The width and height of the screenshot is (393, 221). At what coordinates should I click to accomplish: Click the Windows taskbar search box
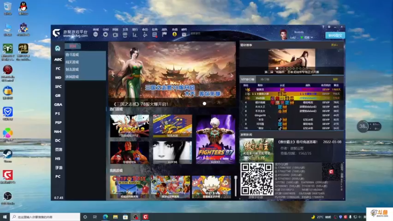point(45,217)
